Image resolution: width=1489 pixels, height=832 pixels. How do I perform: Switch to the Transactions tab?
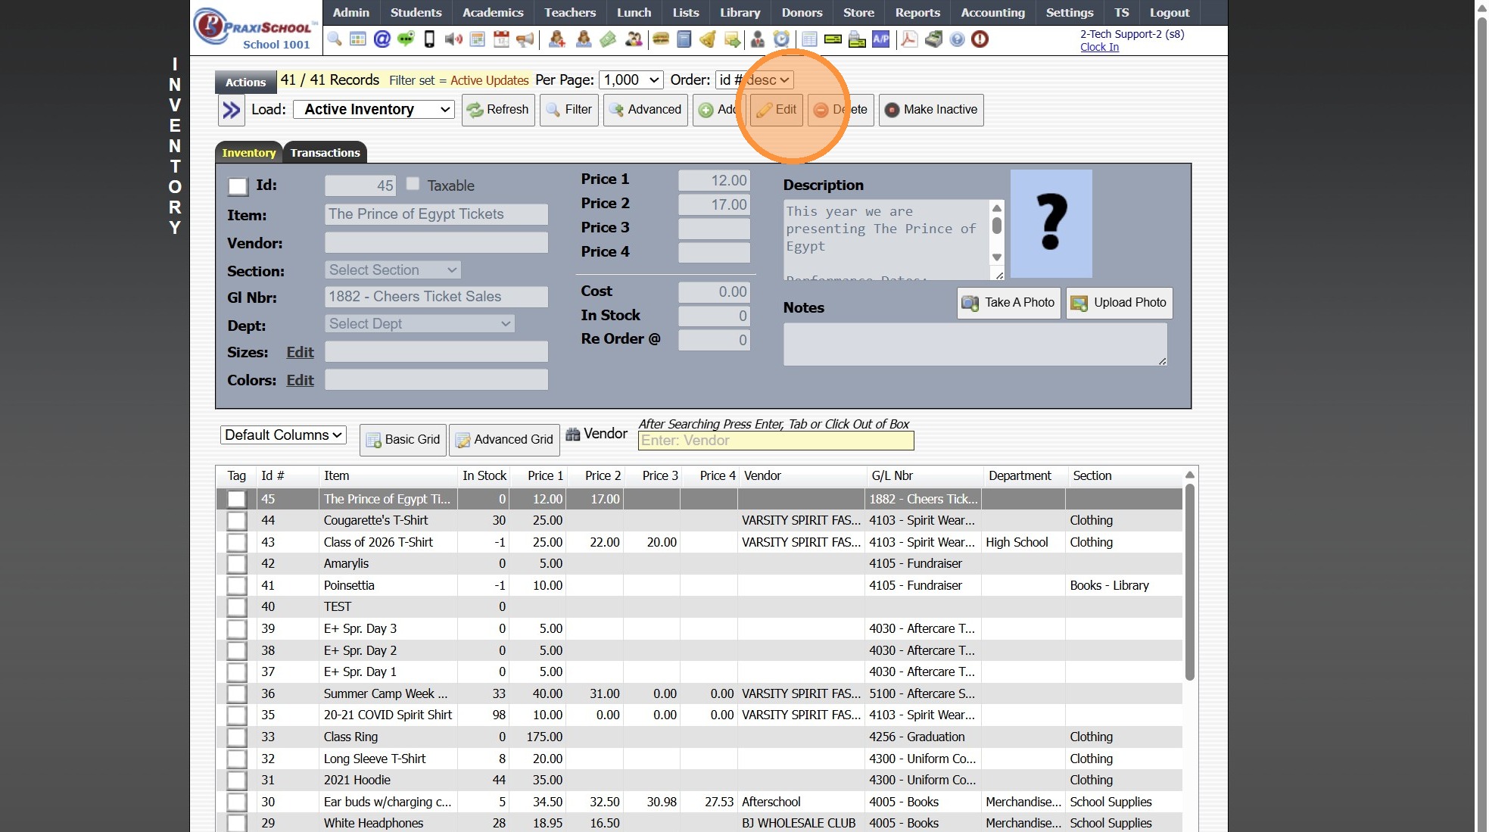point(325,153)
